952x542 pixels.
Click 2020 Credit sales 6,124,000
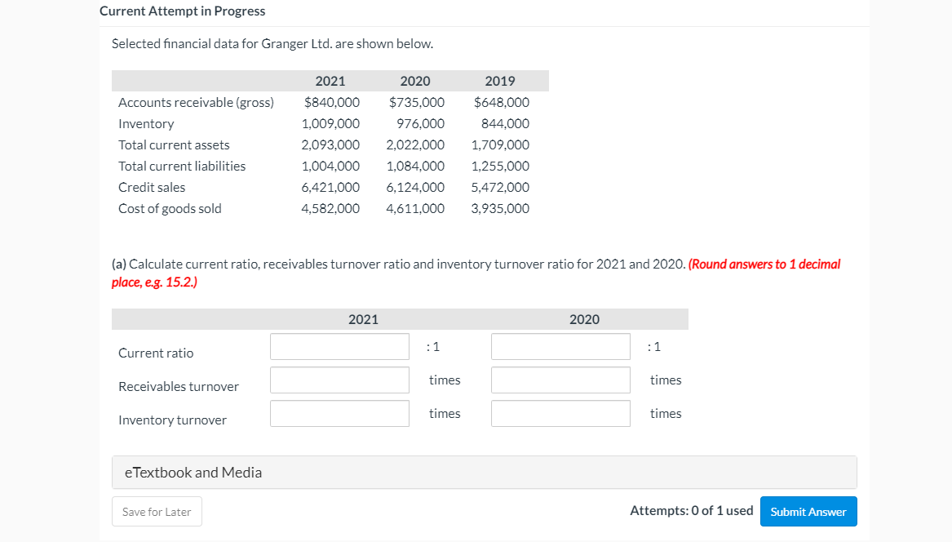coord(415,187)
